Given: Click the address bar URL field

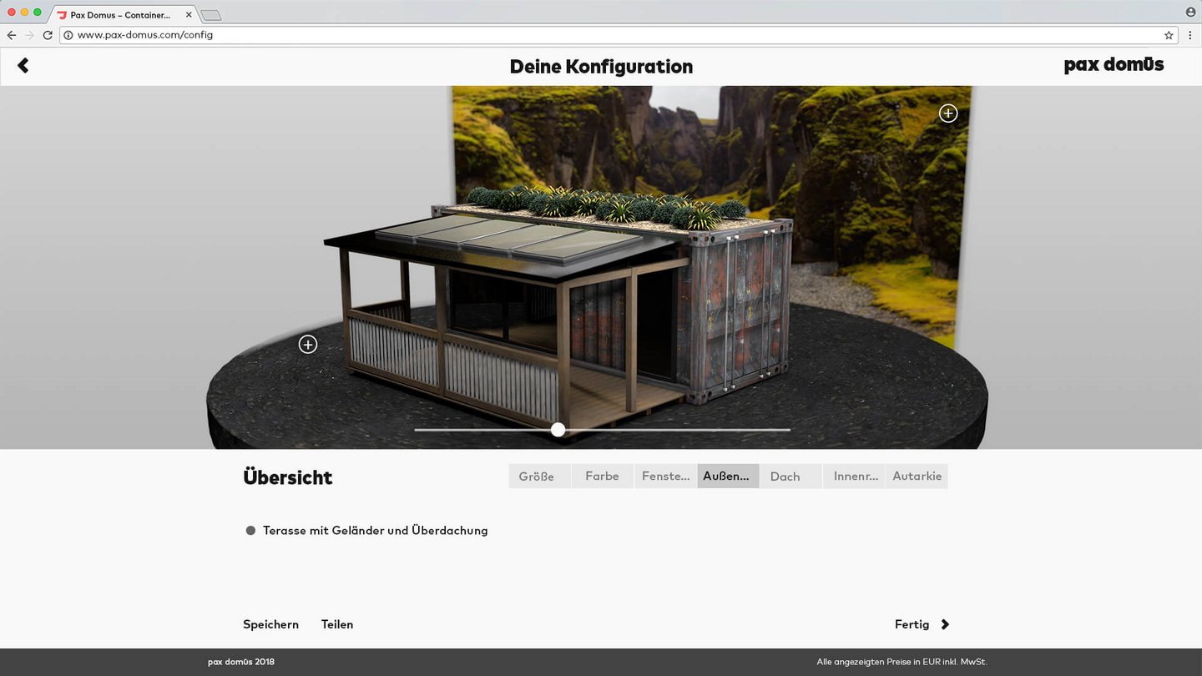Looking at the screenshot, I should pyautogui.click(x=618, y=35).
